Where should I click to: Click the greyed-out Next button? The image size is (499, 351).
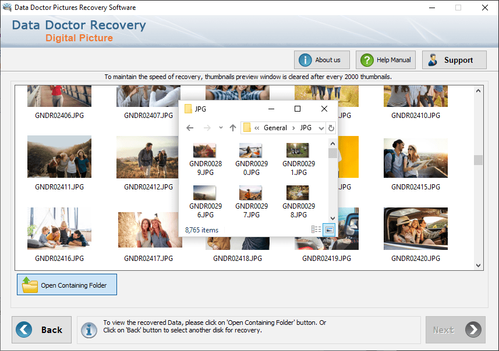[x=455, y=329]
